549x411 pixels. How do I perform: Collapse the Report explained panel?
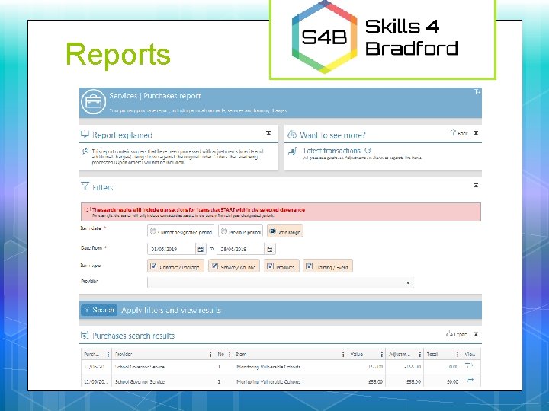click(268, 133)
